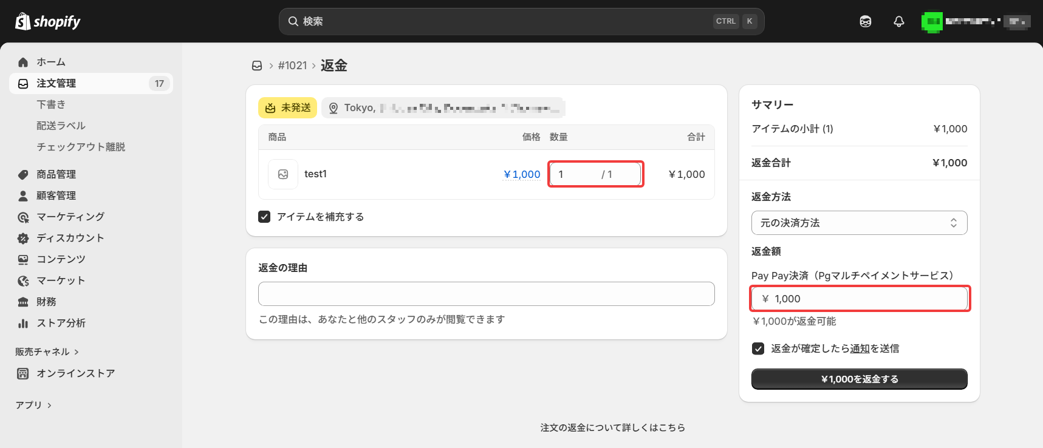The width and height of the screenshot is (1043, 448).
Task: Focus the 数量 quantity field
Action: point(595,174)
